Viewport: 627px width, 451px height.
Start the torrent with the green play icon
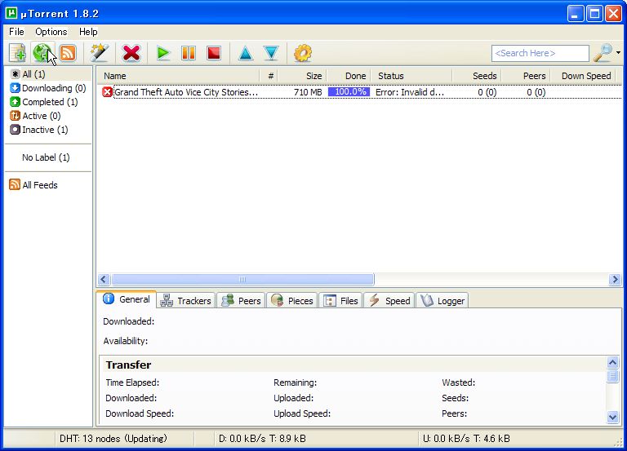coord(163,53)
